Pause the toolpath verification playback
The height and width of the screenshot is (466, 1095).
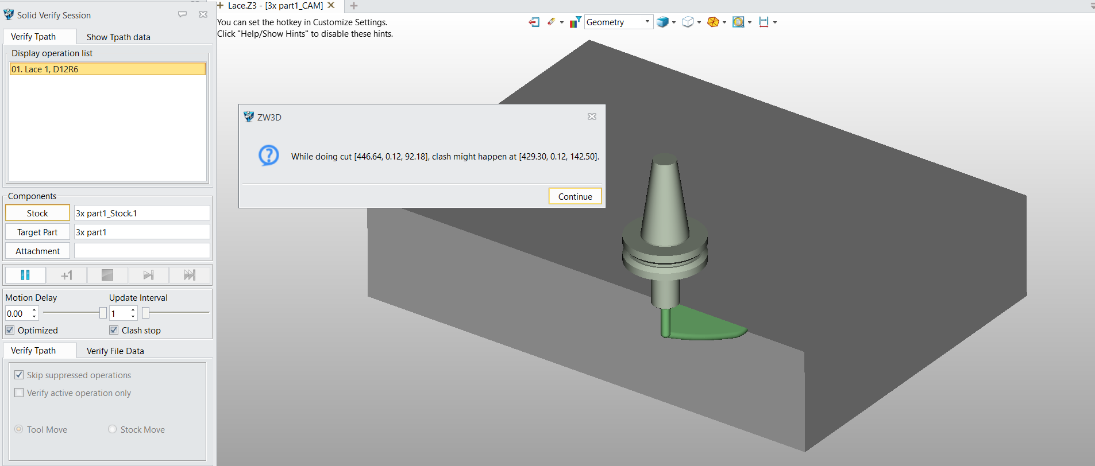(25, 275)
